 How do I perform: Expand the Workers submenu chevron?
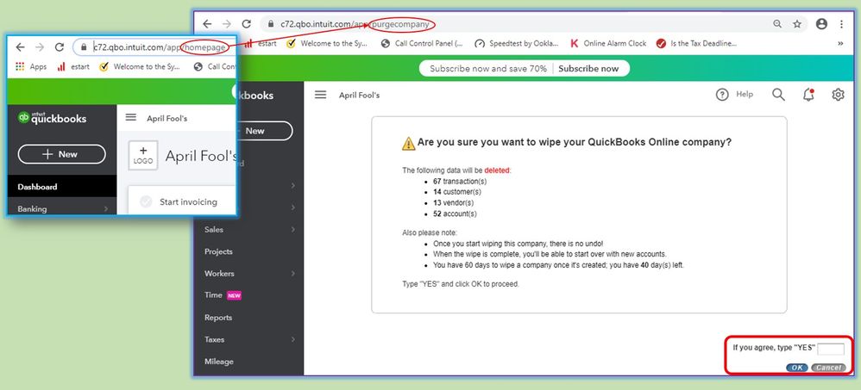[293, 273]
